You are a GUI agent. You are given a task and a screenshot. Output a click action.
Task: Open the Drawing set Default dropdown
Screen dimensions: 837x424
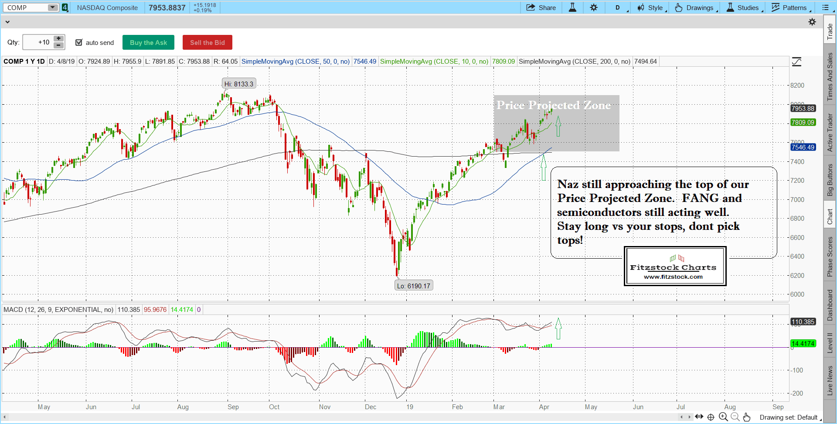pos(790,417)
